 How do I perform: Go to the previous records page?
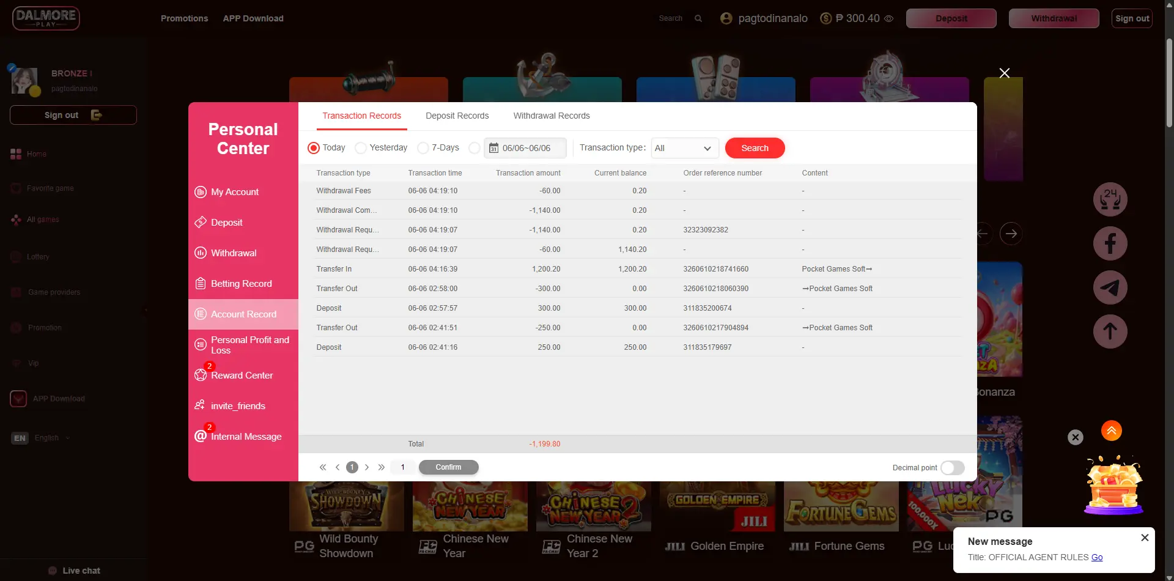click(338, 467)
